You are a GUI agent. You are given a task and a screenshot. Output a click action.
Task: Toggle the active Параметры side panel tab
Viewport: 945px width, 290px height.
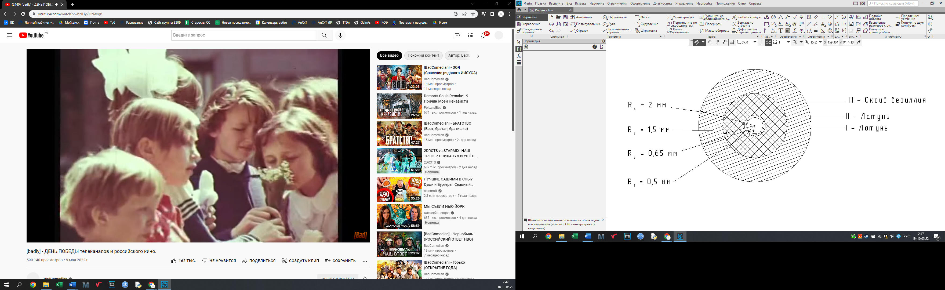(519, 49)
